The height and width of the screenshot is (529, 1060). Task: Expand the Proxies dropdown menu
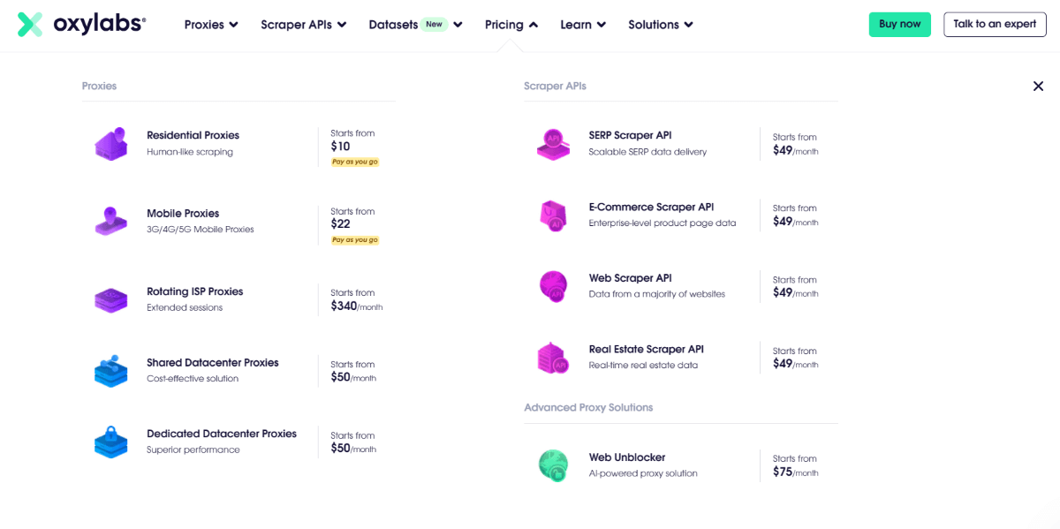pyautogui.click(x=211, y=25)
